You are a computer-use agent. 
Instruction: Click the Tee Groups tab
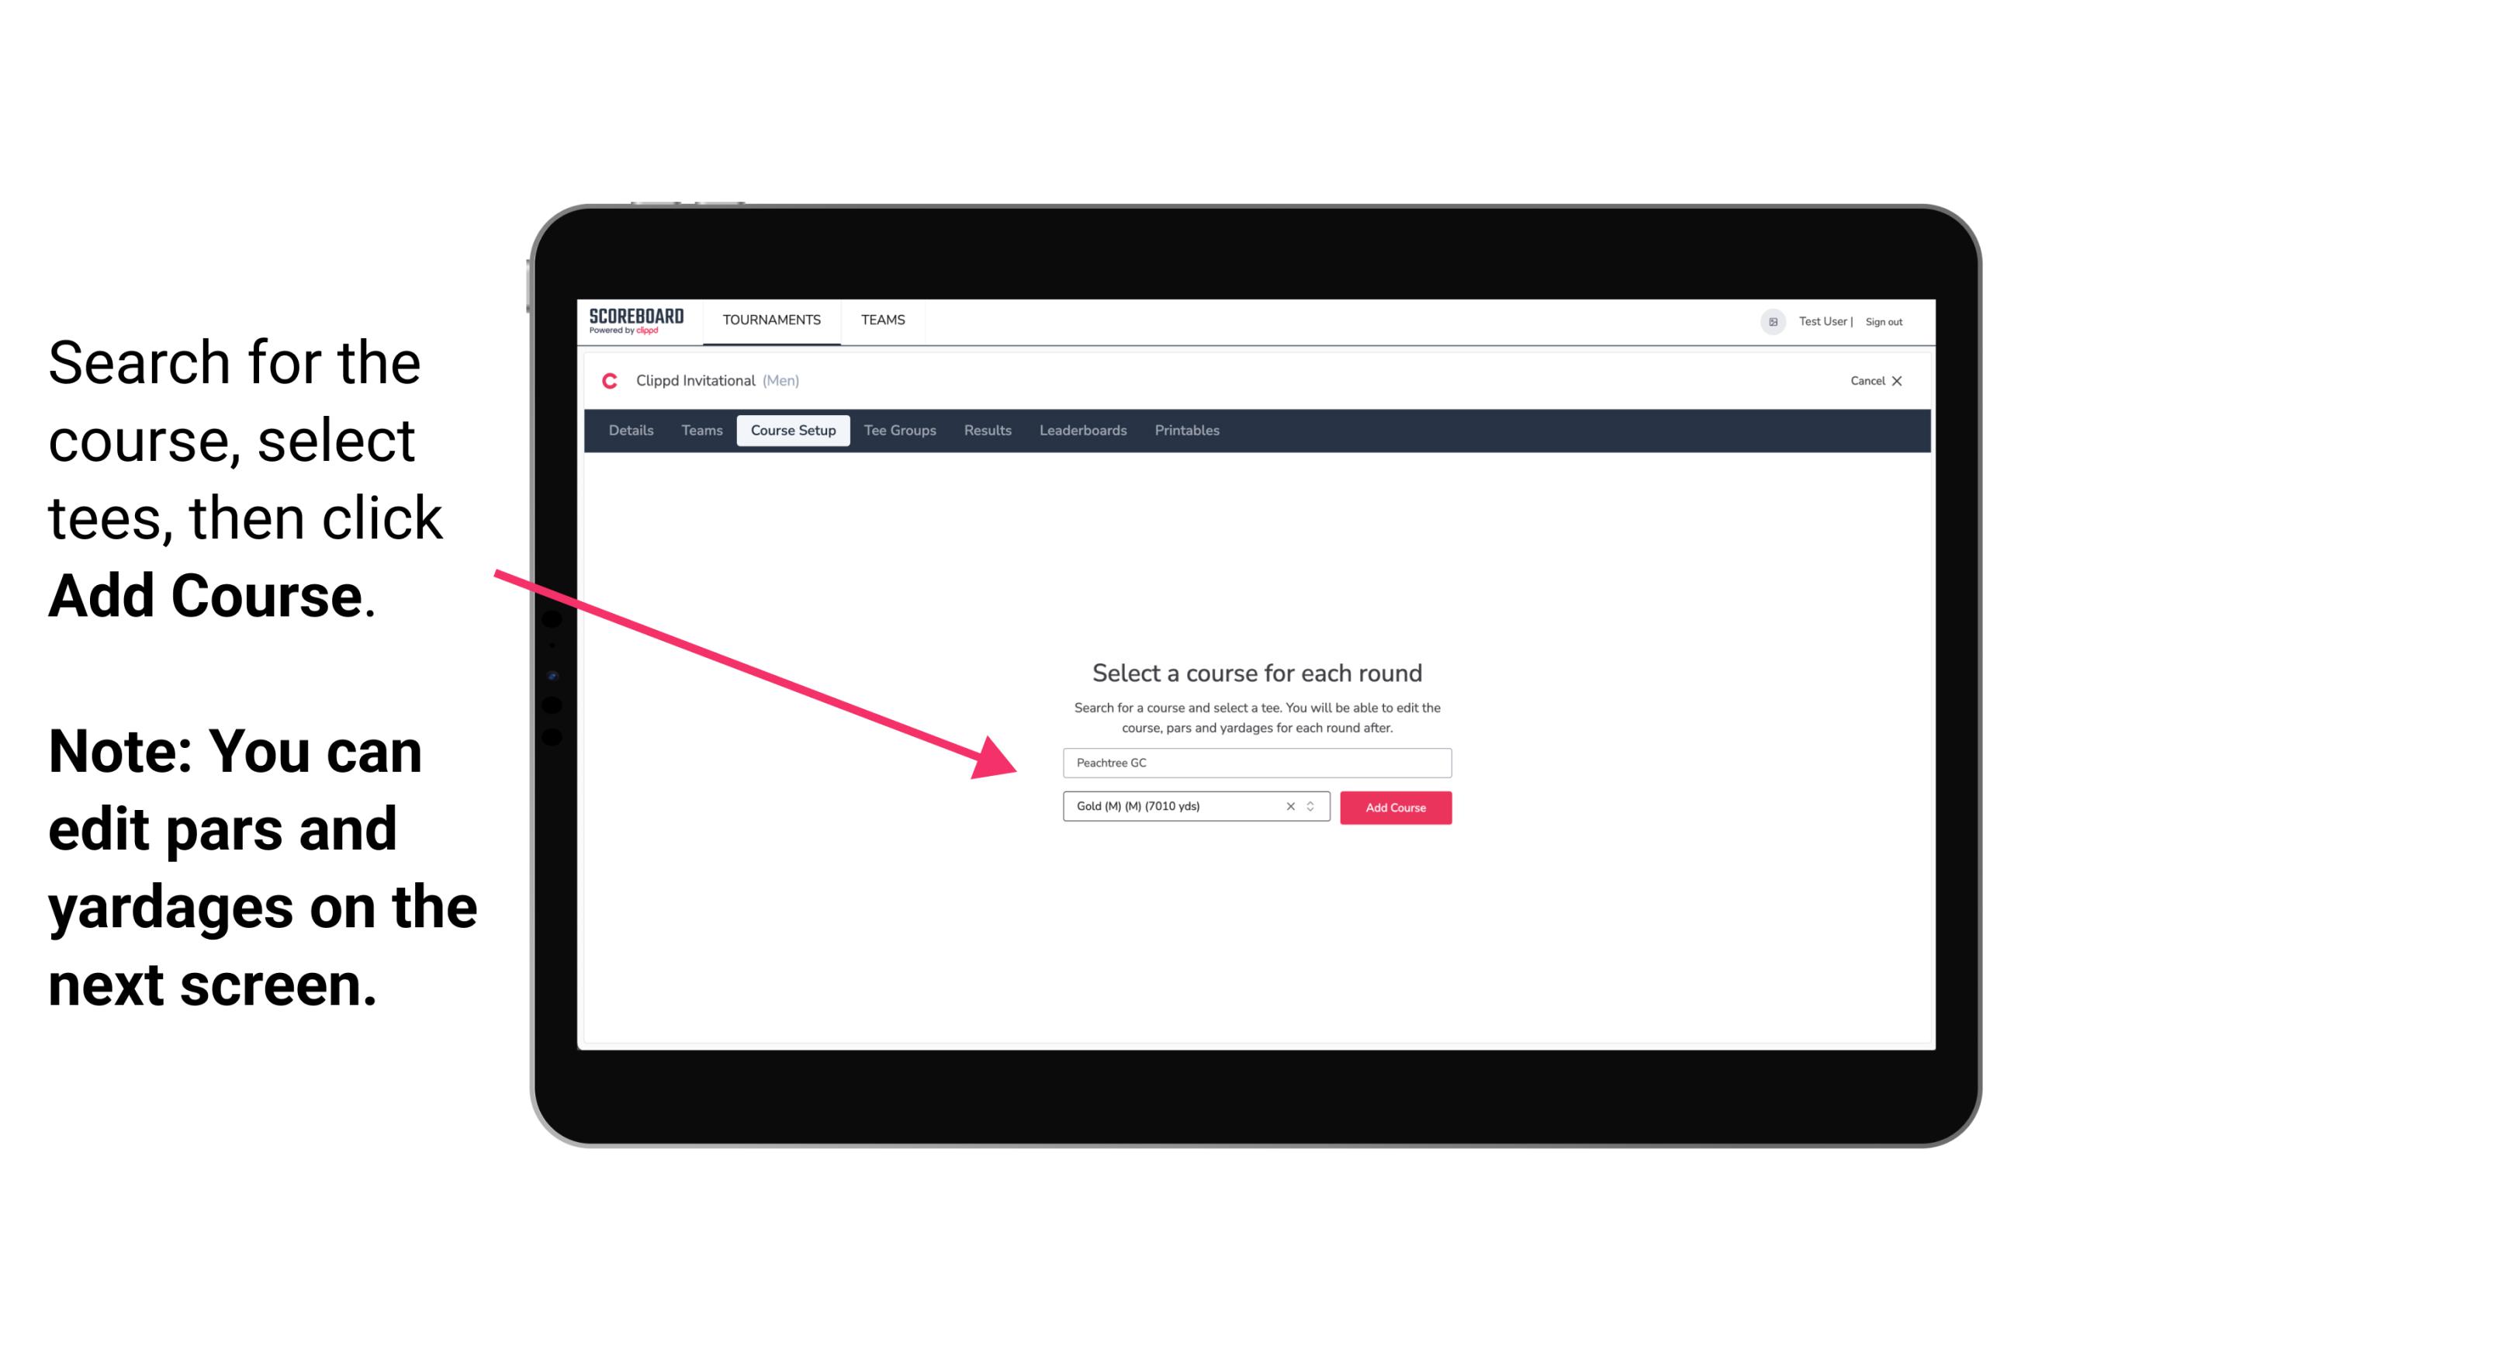[x=898, y=431]
